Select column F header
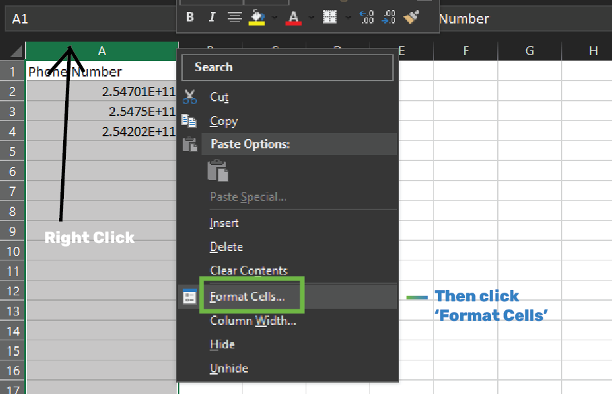The image size is (612, 394). [466, 51]
